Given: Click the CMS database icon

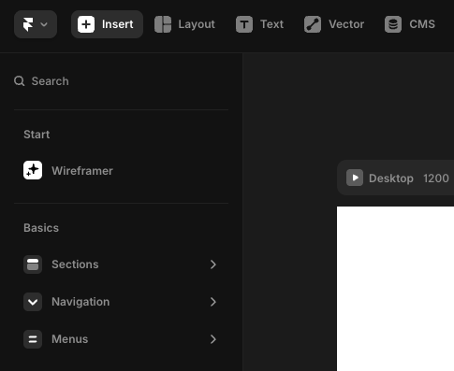Looking at the screenshot, I should [393, 24].
